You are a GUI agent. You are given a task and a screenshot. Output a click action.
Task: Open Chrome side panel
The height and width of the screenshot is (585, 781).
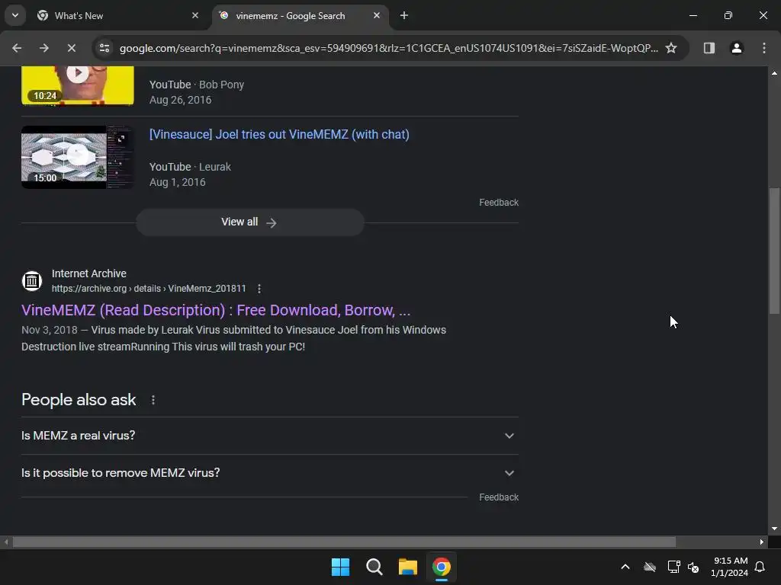(709, 48)
